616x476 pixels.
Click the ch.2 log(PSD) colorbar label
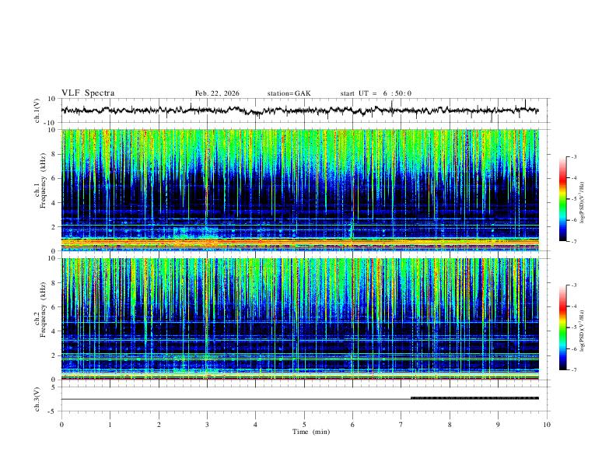pos(582,331)
